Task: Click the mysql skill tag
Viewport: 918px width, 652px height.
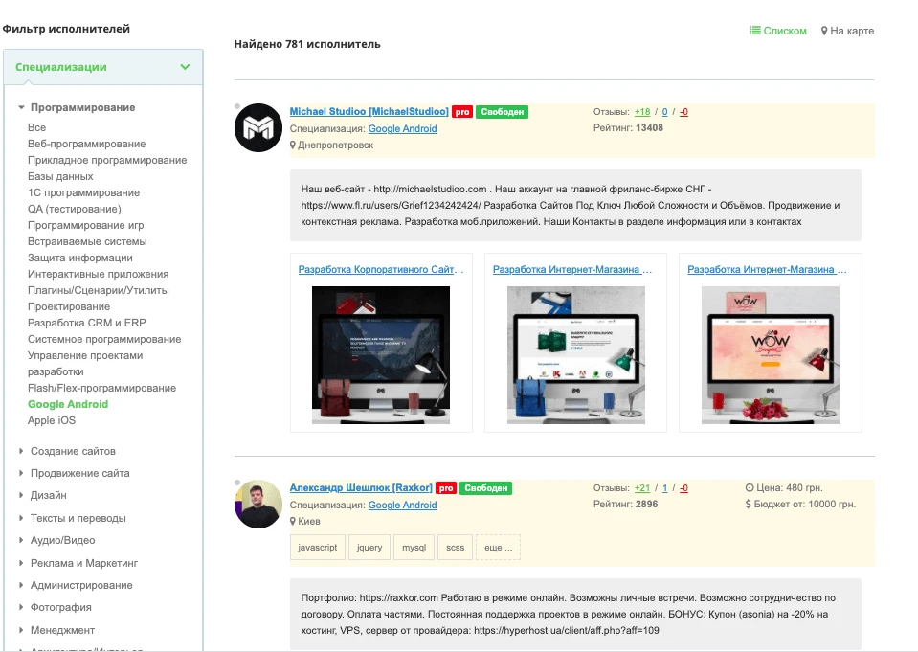Action: [x=414, y=547]
